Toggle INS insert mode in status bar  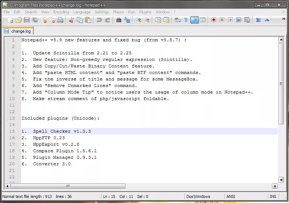[273, 196]
